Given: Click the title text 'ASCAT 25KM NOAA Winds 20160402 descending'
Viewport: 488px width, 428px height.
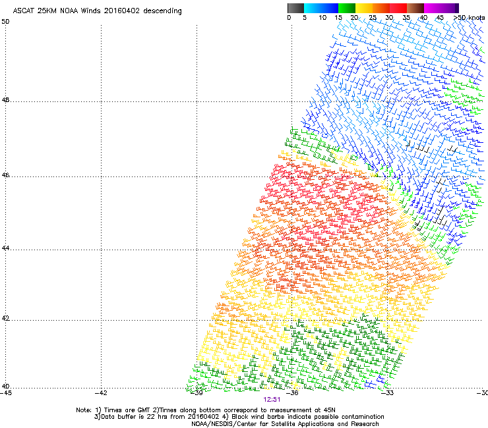Looking at the screenshot, I should tap(97, 11).
